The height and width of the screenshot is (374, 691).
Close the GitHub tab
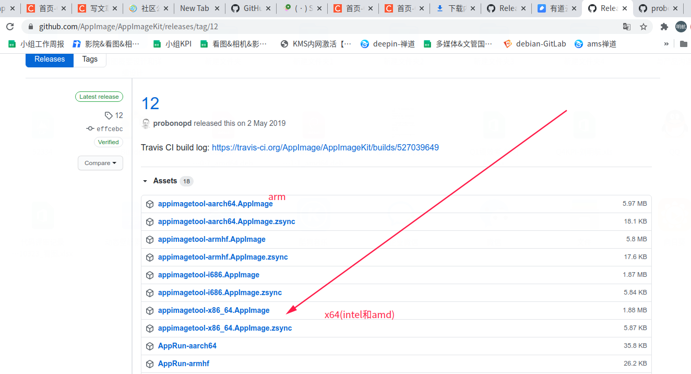[268, 8]
